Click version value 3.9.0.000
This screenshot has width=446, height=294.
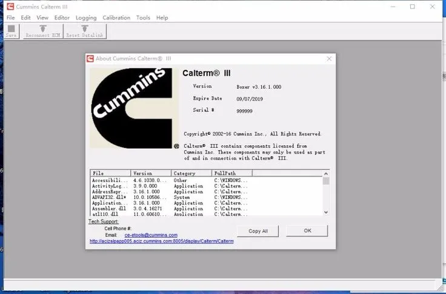[x=145, y=186]
